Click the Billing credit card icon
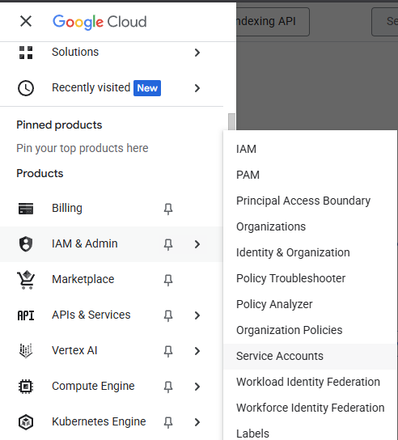The width and height of the screenshot is (398, 440). (x=26, y=209)
